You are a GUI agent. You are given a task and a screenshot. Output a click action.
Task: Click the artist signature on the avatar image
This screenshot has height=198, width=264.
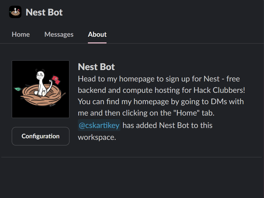click(x=52, y=105)
